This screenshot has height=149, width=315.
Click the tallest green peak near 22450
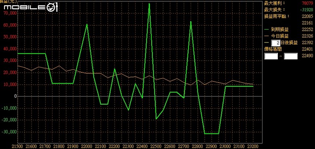click(x=149, y=4)
